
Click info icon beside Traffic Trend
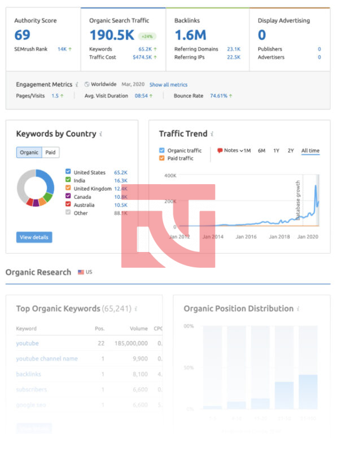click(212, 134)
